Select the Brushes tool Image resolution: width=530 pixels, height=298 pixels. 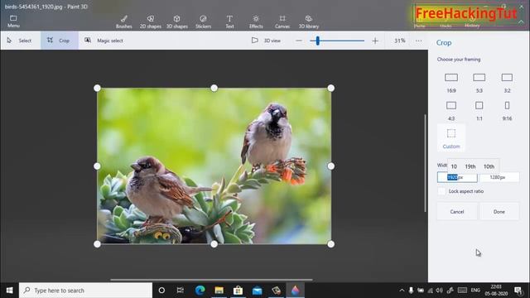click(123, 22)
